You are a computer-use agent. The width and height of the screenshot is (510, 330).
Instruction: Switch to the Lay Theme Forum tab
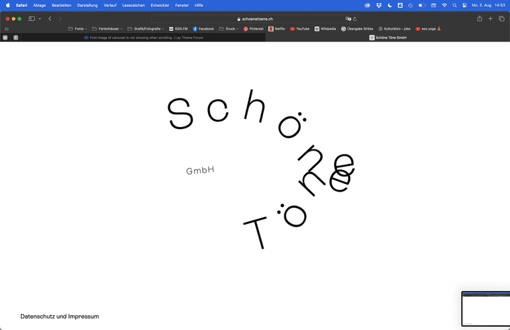click(144, 38)
